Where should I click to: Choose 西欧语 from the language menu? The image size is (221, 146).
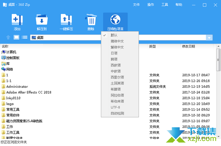tap(120, 65)
